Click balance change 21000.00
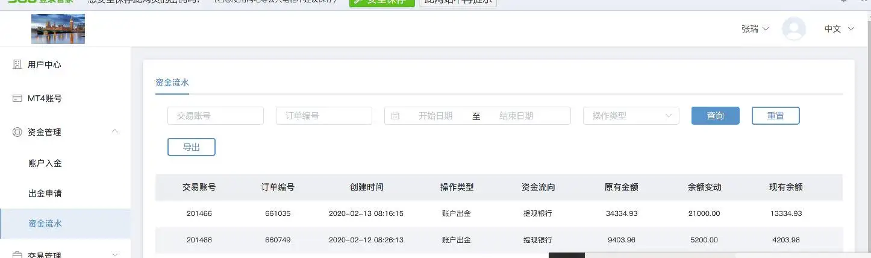This screenshot has width=871, height=258. tap(705, 213)
